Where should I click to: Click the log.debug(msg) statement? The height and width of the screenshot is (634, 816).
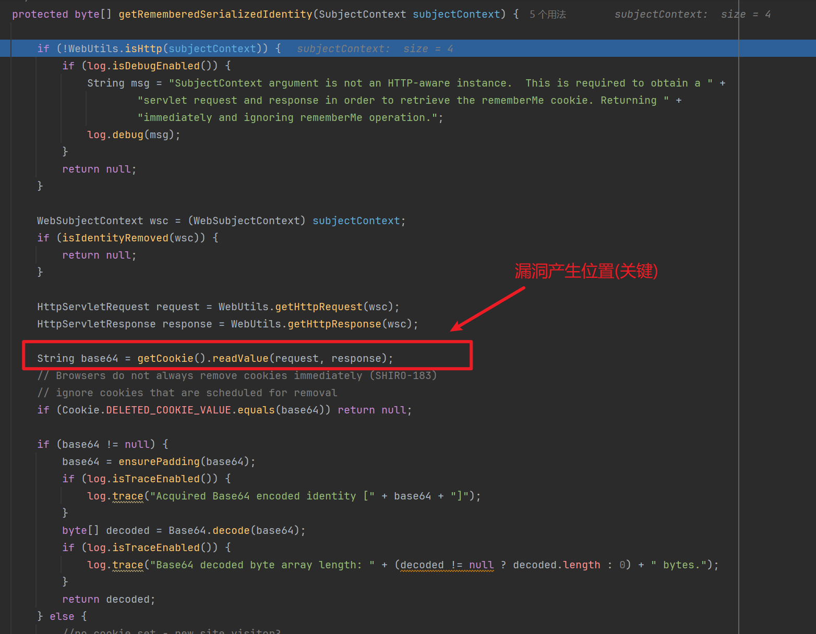(134, 135)
